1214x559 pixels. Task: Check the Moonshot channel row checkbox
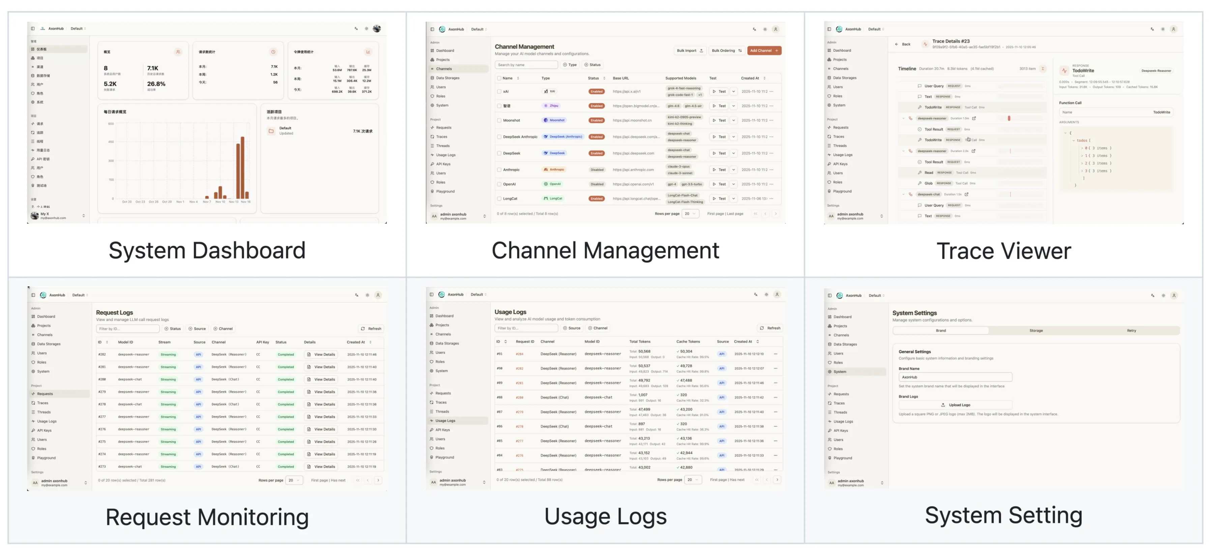click(x=499, y=120)
